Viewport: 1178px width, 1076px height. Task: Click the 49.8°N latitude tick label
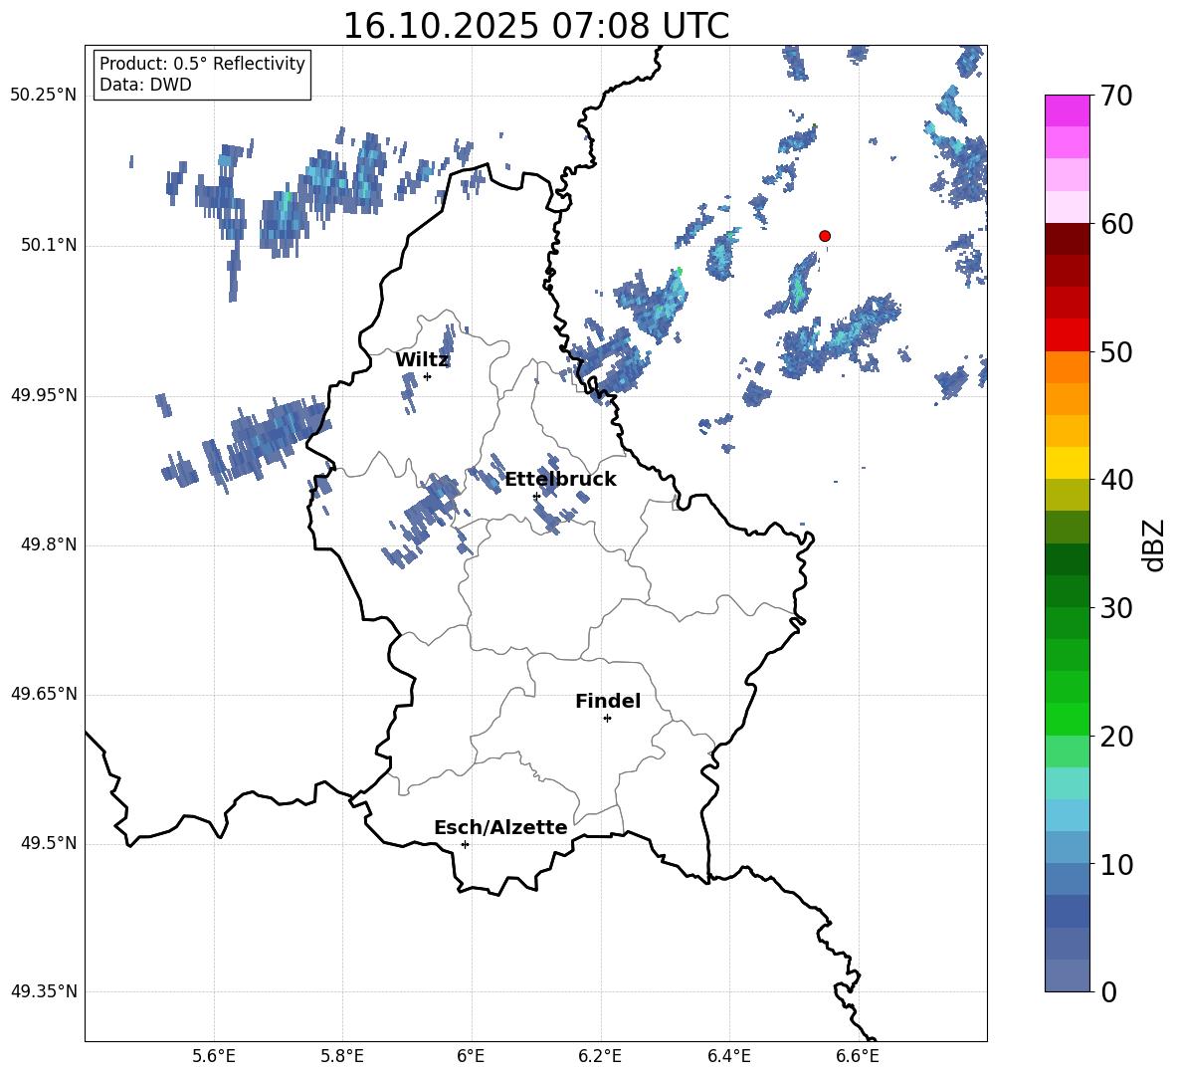tap(48, 544)
